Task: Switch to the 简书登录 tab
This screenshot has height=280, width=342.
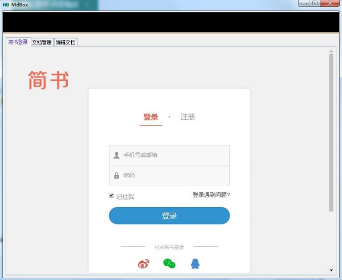Action: (x=18, y=42)
